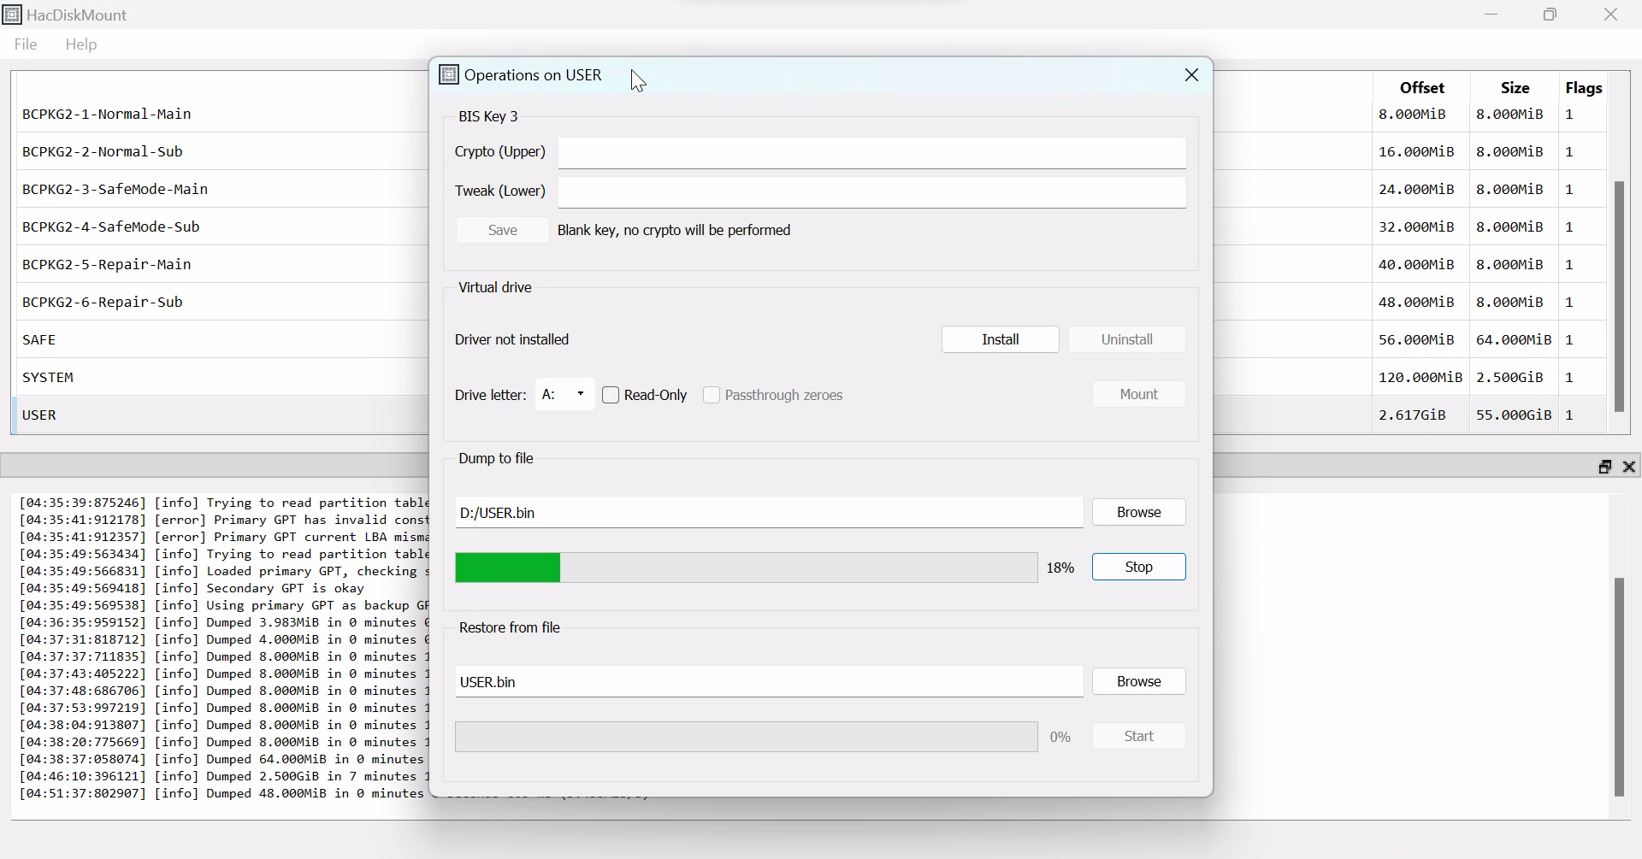Click the Install driver button
Image resolution: width=1642 pixels, height=859 pixels.
1001,339
